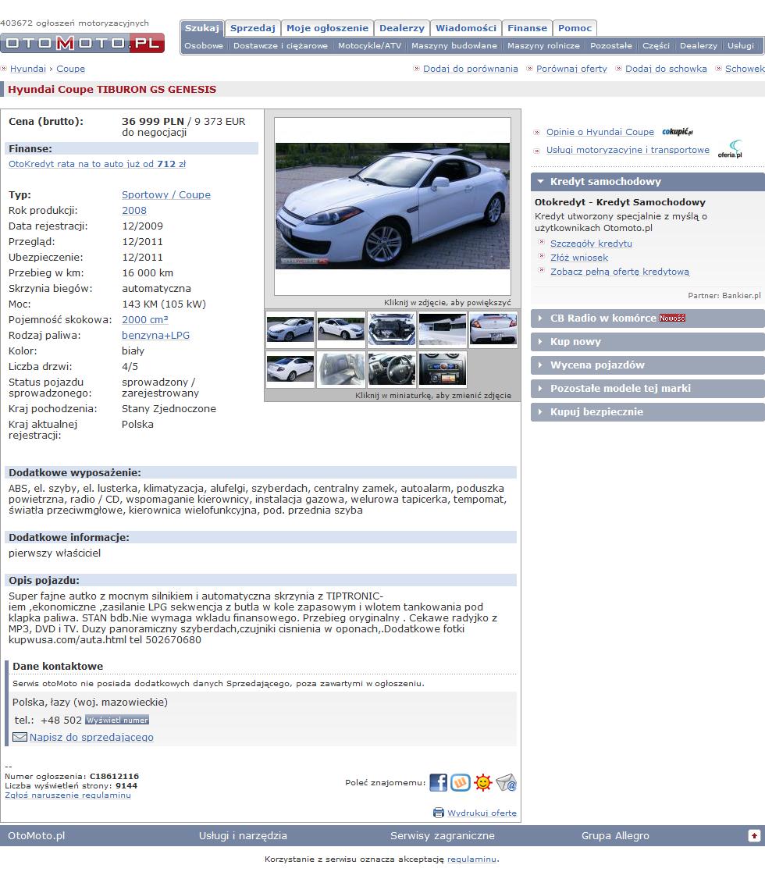Click Dodaj do porównania
Screen dimensions: 765x879
coord(470,69)
